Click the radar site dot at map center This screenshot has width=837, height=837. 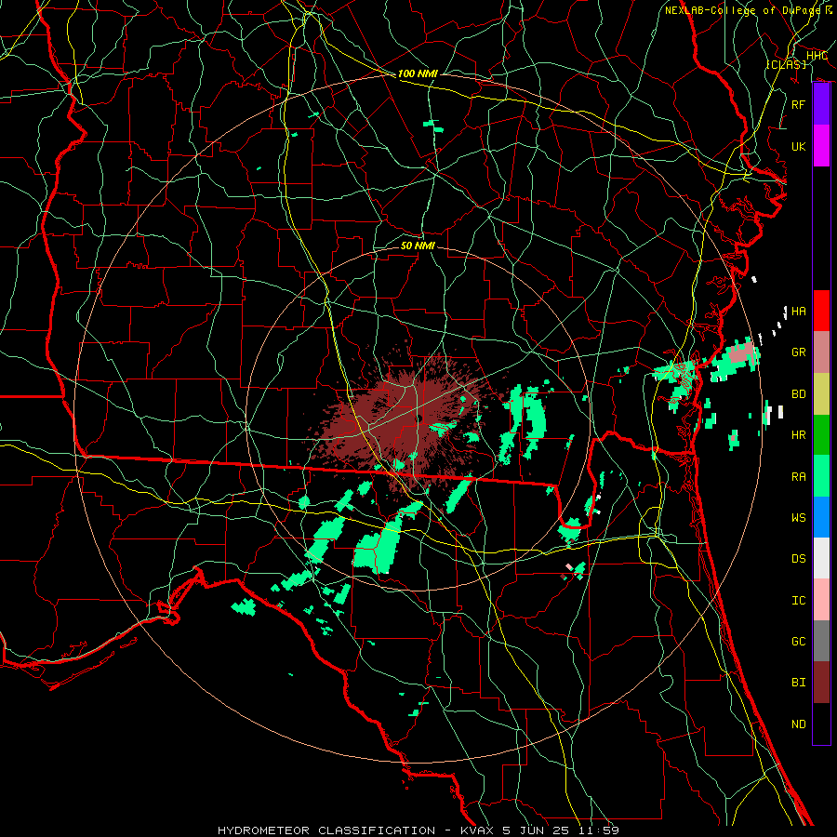pos(419,418)
